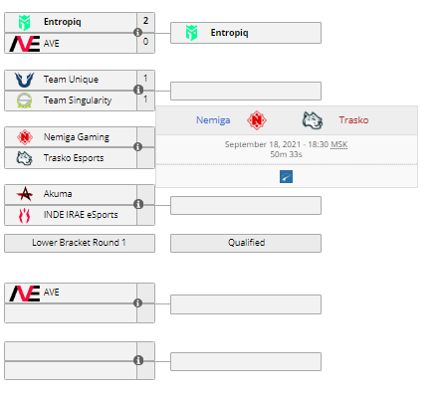Click the blue match page icon in popup

pos(286,176)
